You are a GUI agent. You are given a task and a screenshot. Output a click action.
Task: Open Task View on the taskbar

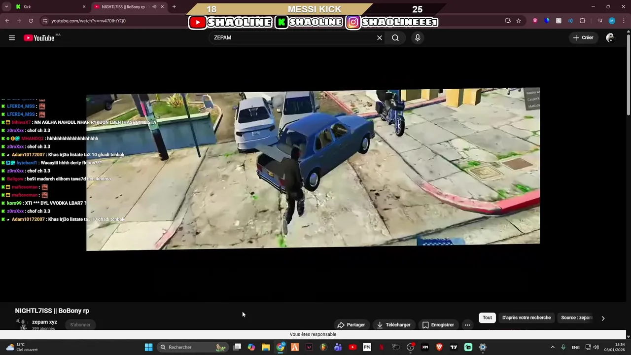(237, 347)
